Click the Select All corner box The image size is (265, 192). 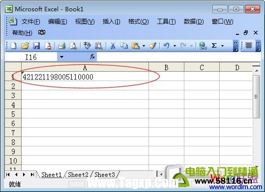coord(13,67)
